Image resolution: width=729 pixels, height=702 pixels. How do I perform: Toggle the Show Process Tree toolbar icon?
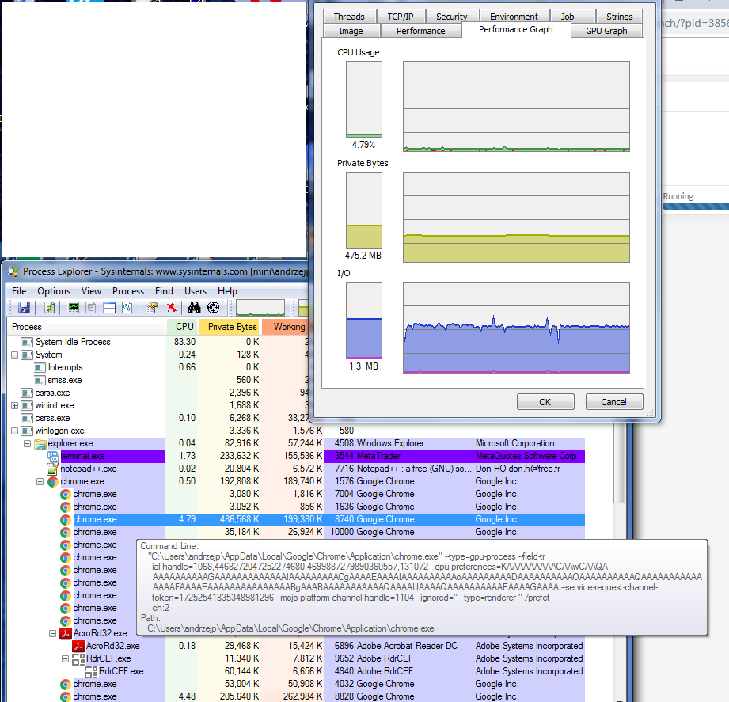(91, 308)
